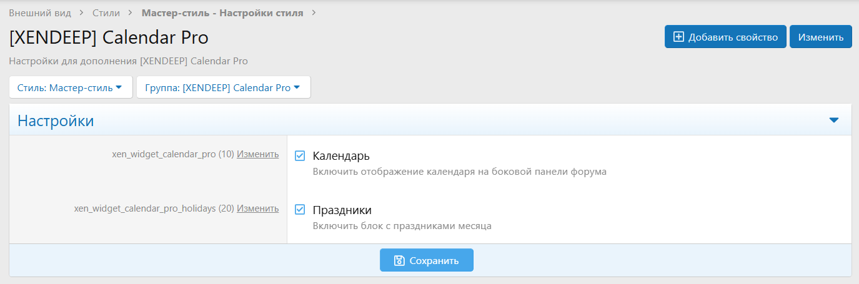Open the Группа: [XENDEEP] Calendar Pro dropdown

[223, 87]
